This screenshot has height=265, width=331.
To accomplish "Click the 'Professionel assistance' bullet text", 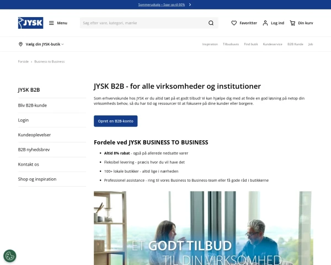I will point(186,181).
